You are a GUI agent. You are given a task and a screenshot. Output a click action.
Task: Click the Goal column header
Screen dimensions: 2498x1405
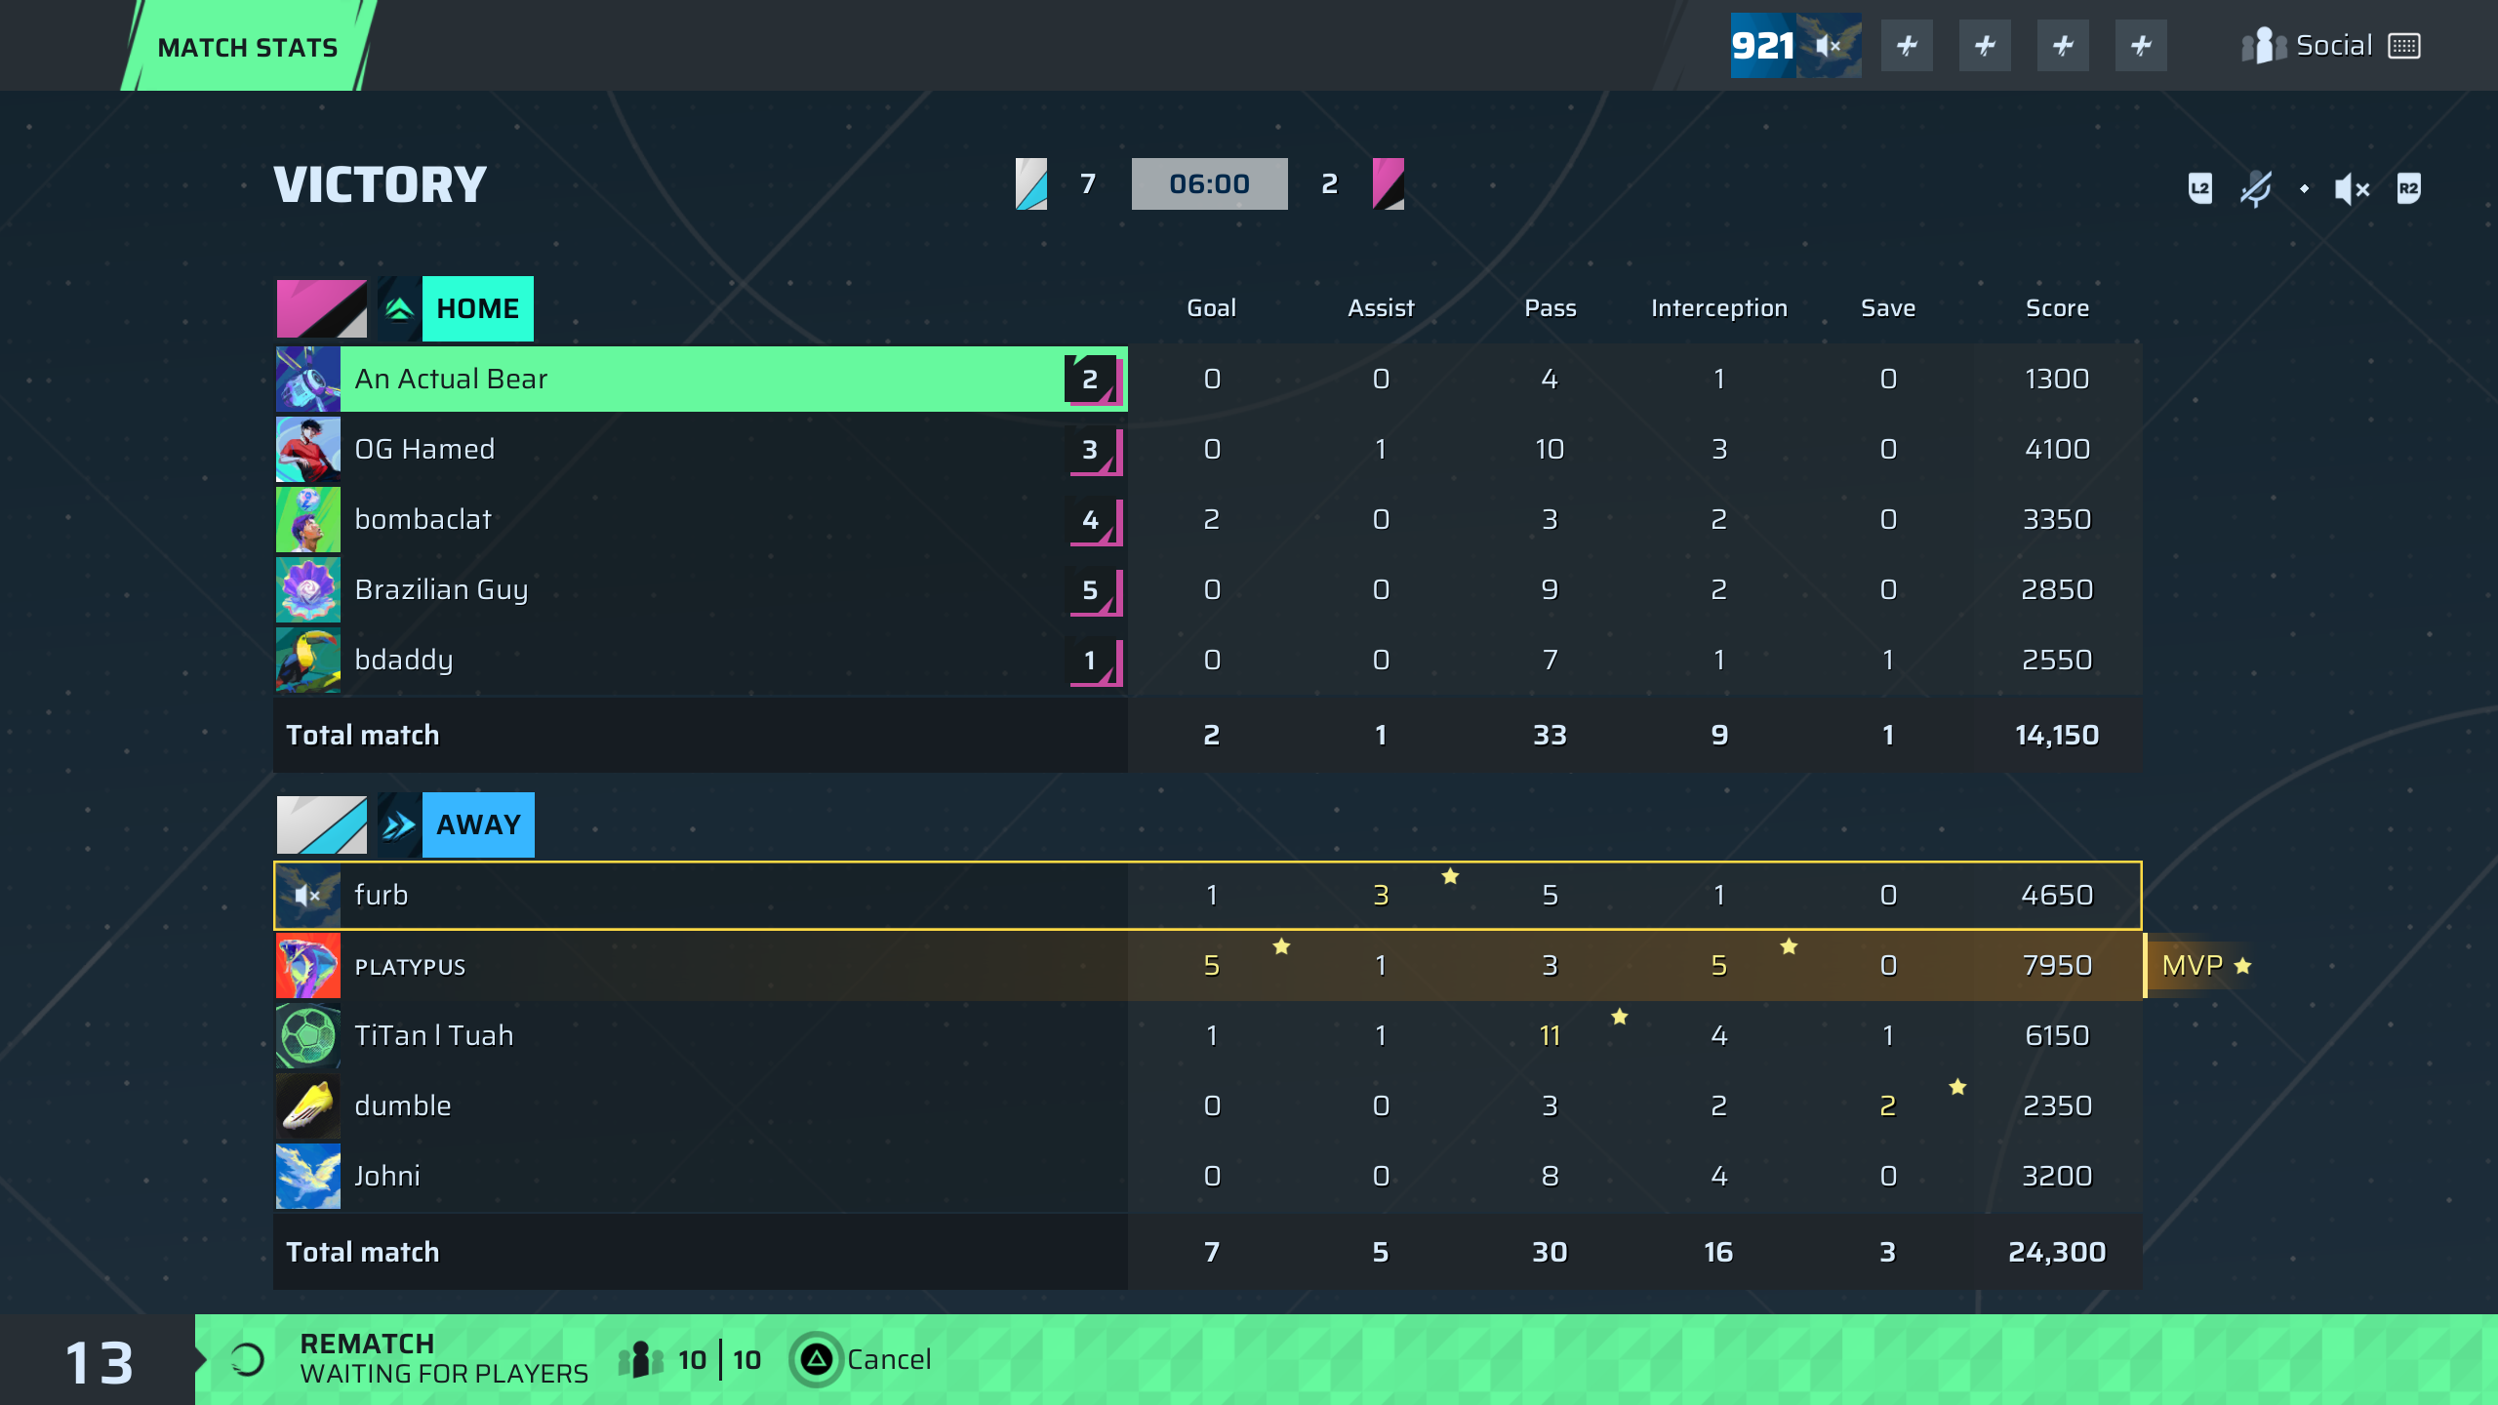tap(1211, 308)
